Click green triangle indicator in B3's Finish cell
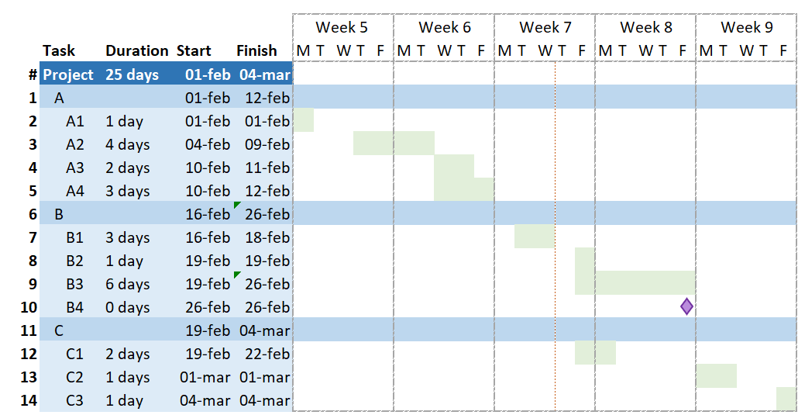 coord(237,275)
